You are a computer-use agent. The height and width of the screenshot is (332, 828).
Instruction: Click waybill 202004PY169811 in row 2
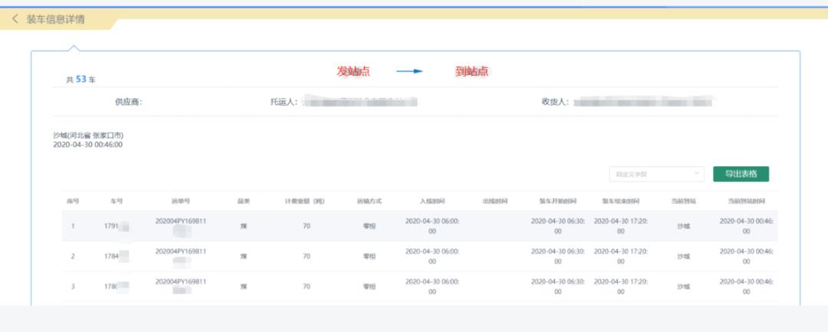point(181,252)
